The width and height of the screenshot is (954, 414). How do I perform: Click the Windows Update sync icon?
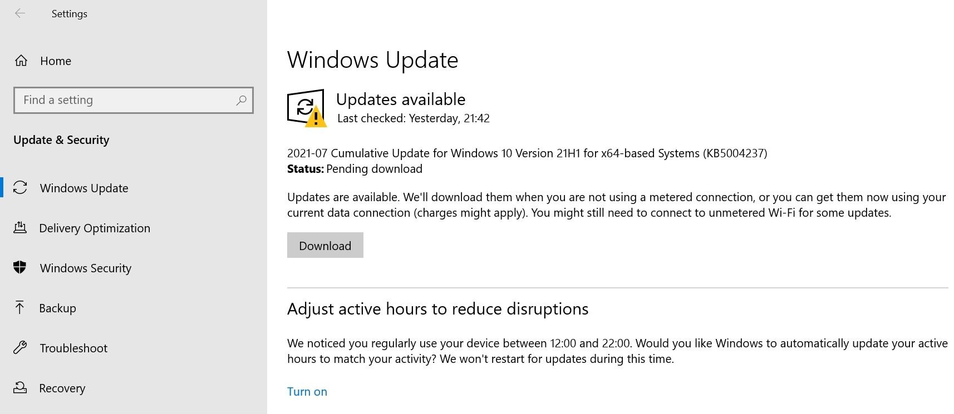pyautogui.click(x=20, y=188)
